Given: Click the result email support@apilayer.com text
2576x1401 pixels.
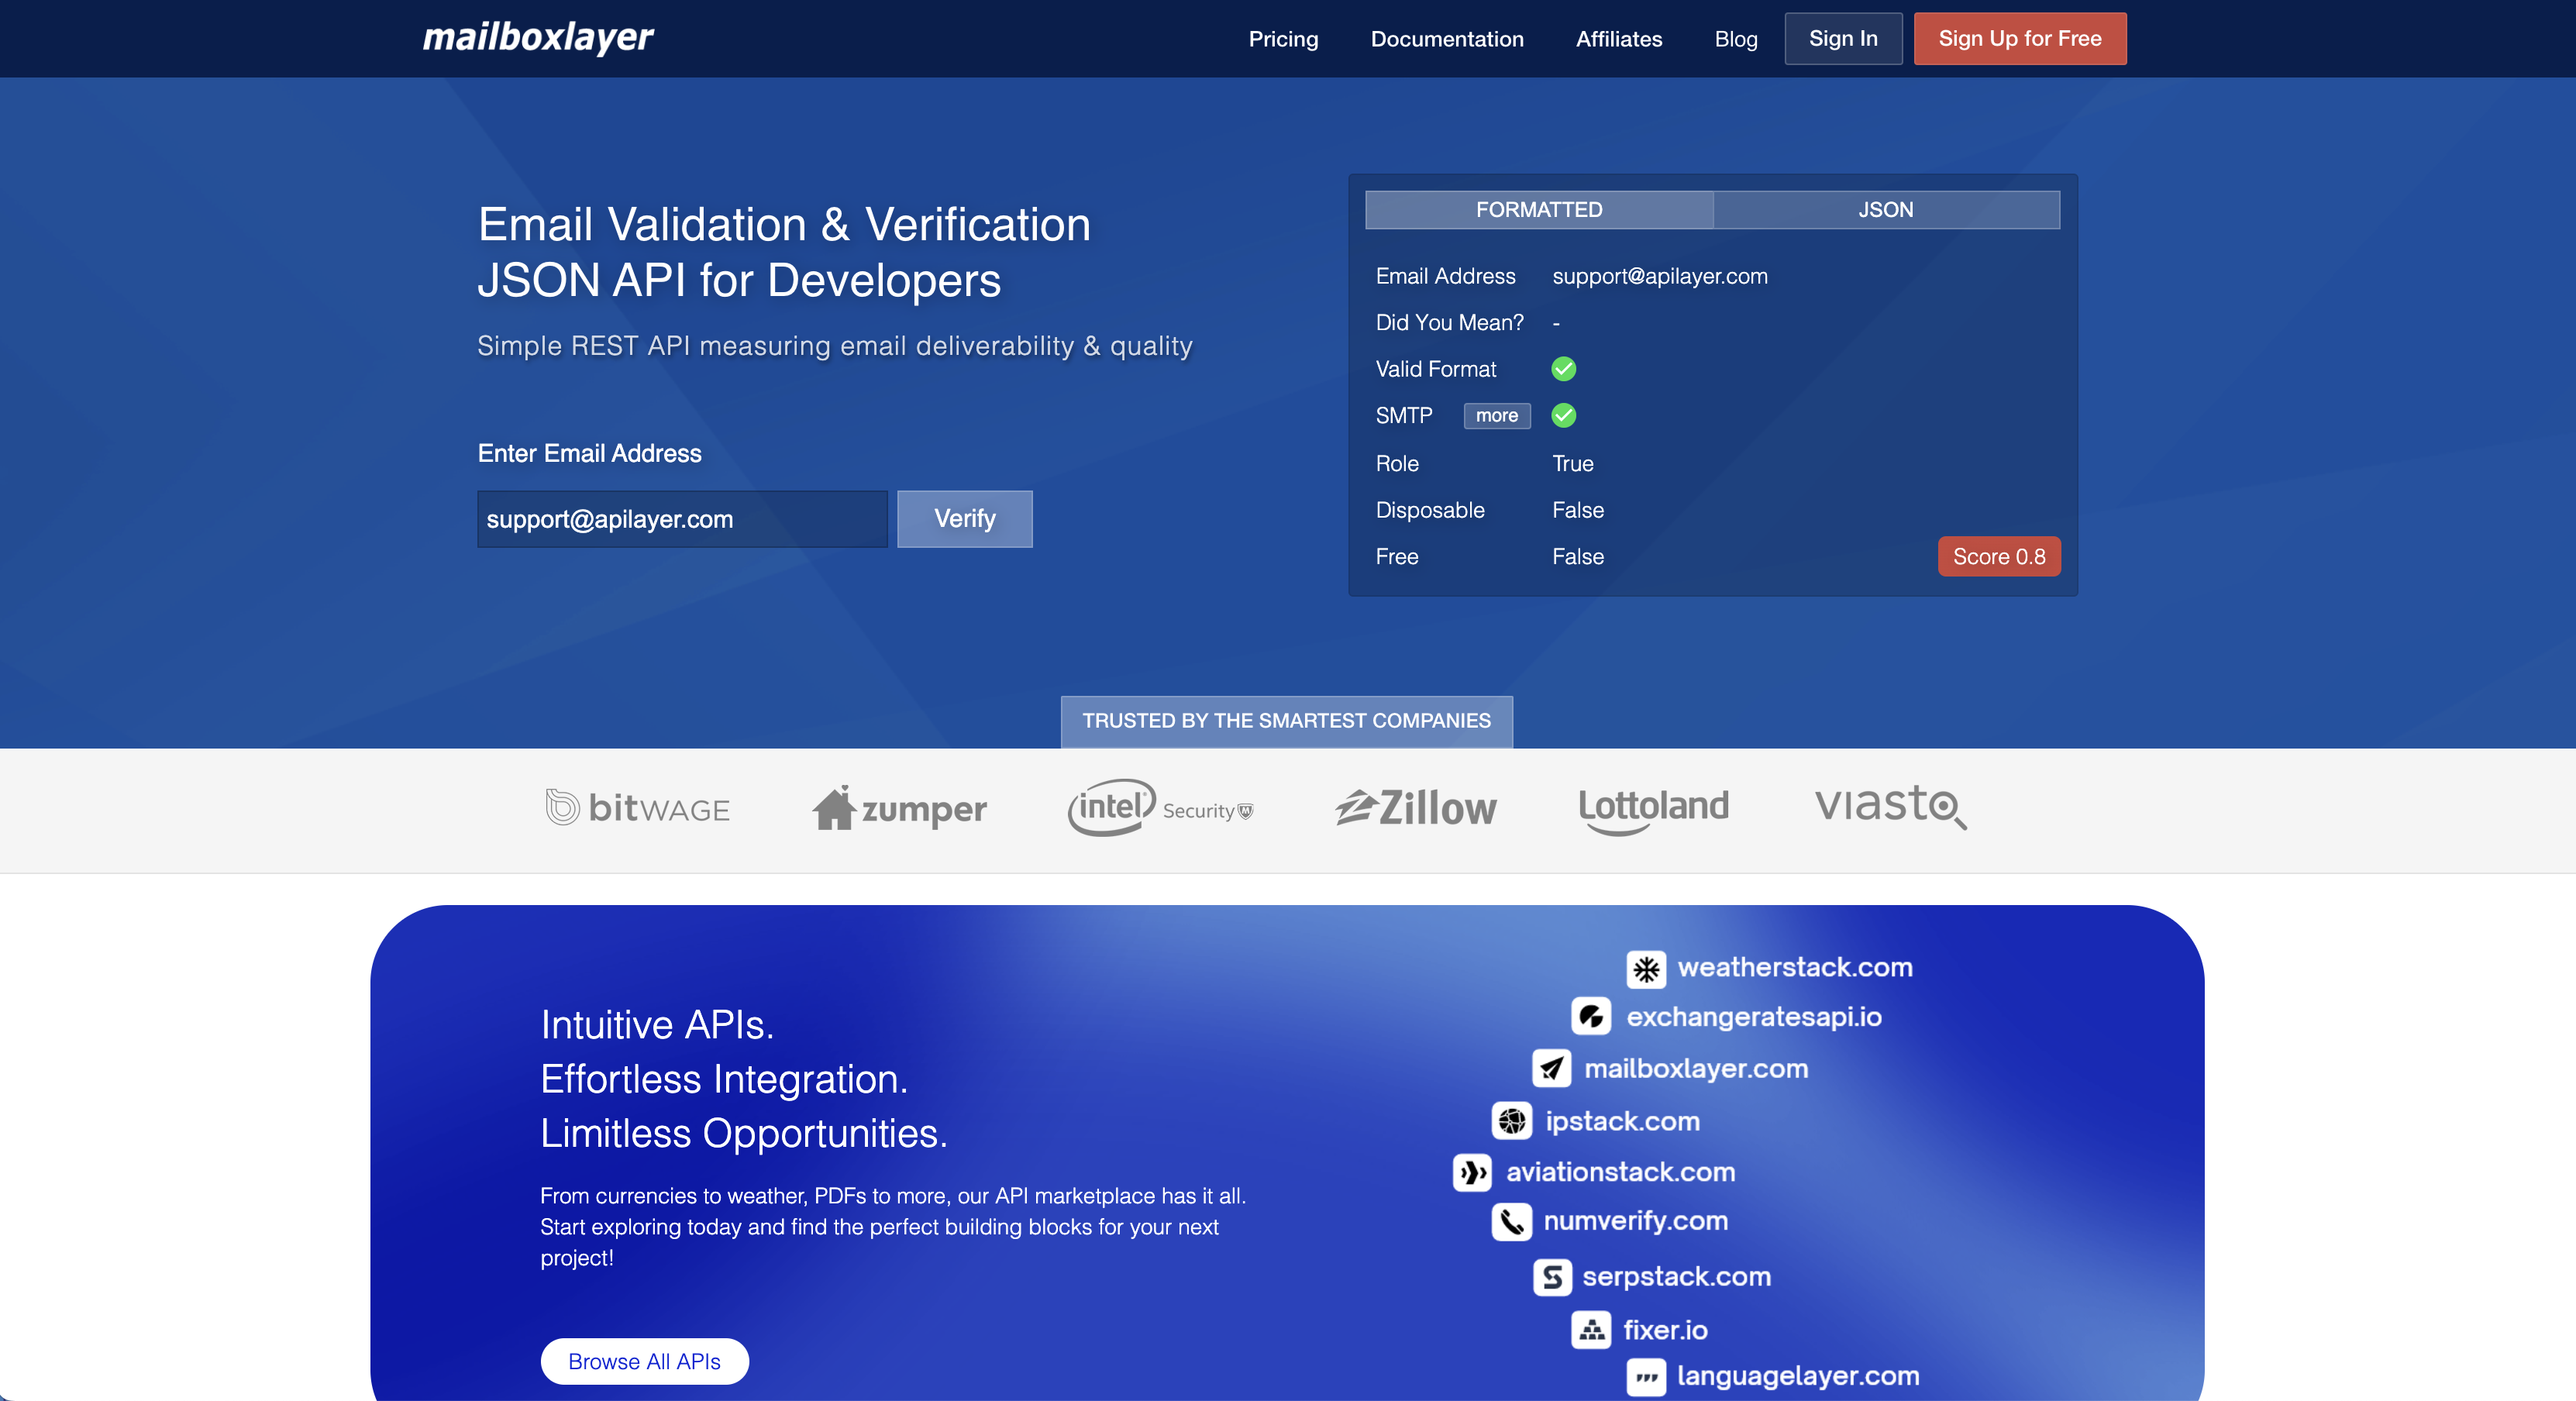Looking at the screenshot, I should [1660, 276].
